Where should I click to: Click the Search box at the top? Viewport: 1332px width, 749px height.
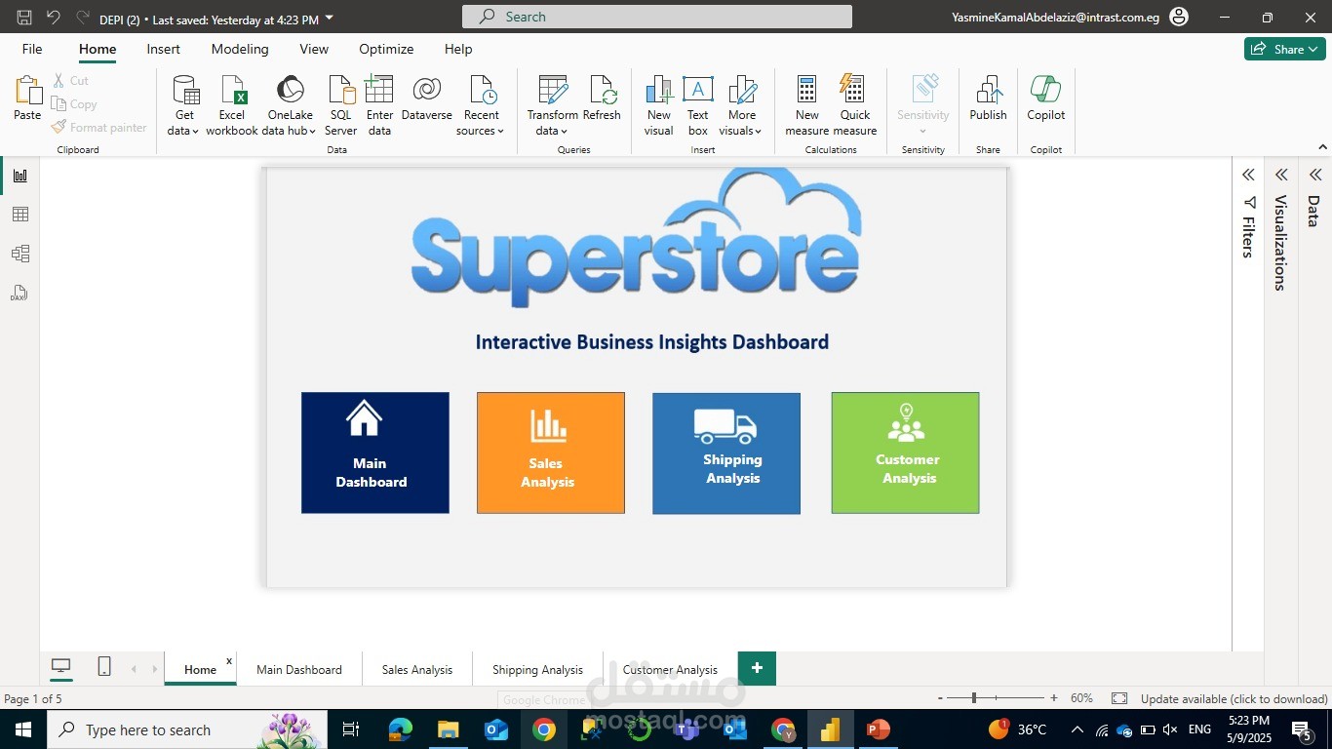656,16
